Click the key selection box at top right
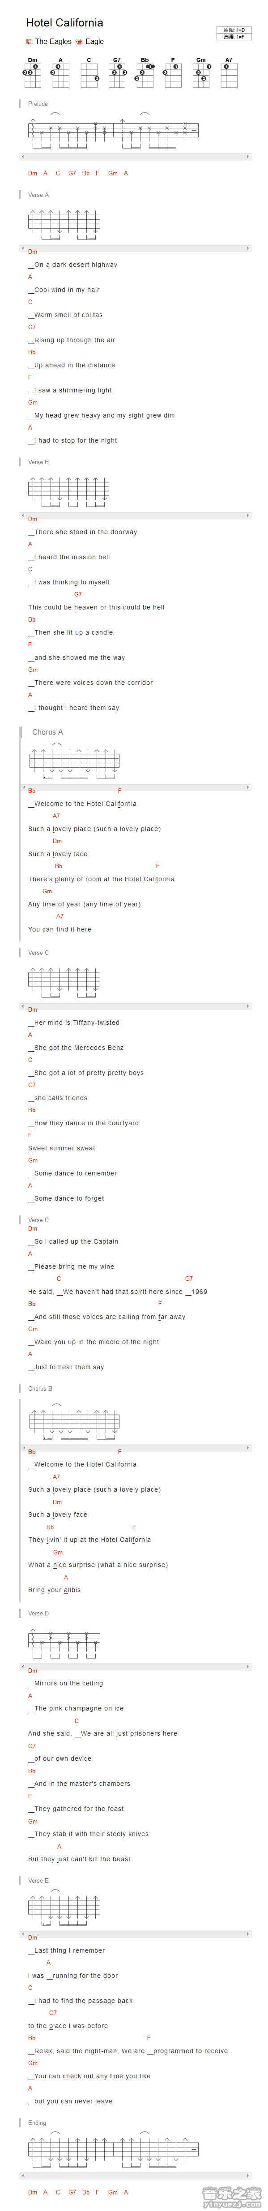 point(234,34)
